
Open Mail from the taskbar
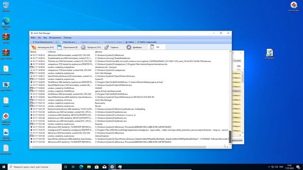[x=104, y=167]
